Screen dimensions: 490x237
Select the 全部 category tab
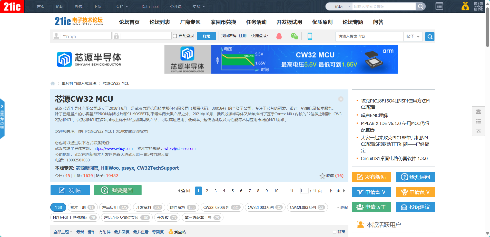click(x=58, y=207)
